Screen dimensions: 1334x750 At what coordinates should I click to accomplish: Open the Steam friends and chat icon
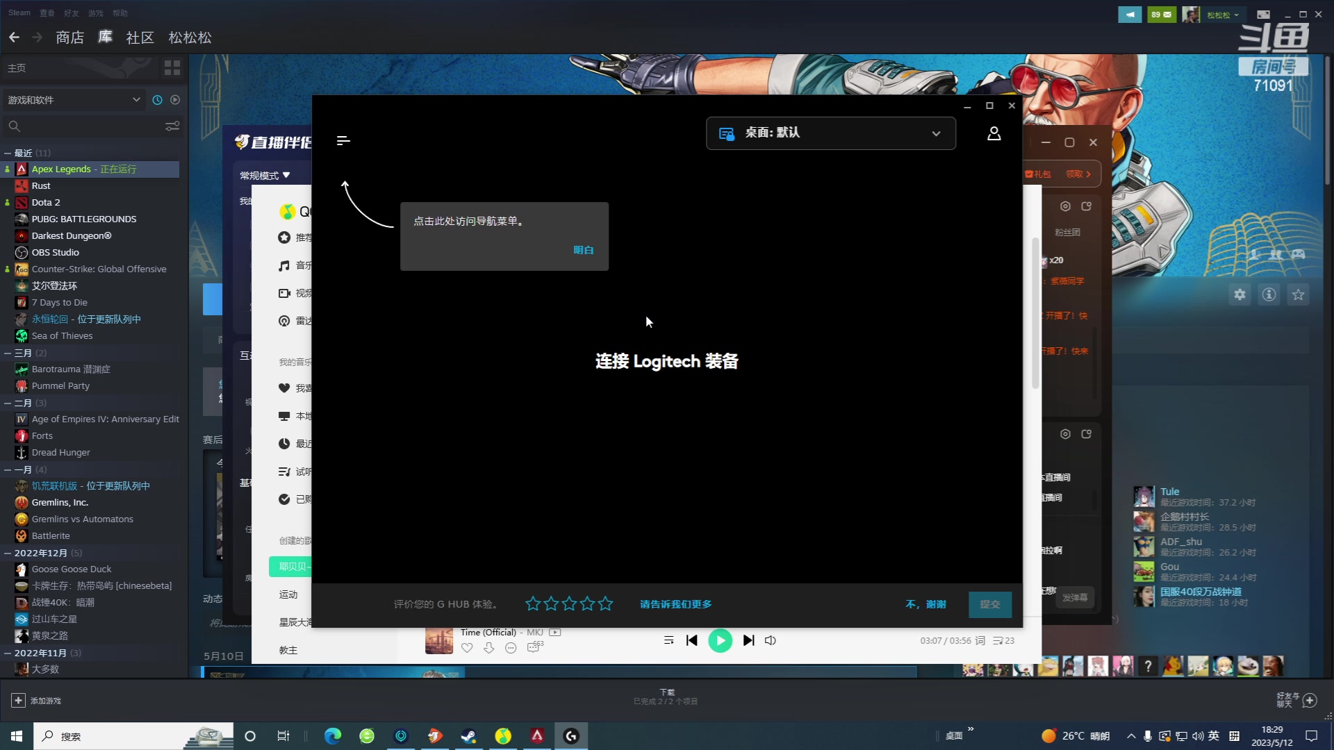click(x=1296, y=700)
